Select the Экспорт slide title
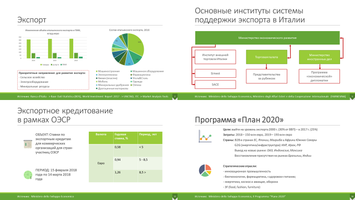 (32, 20)
